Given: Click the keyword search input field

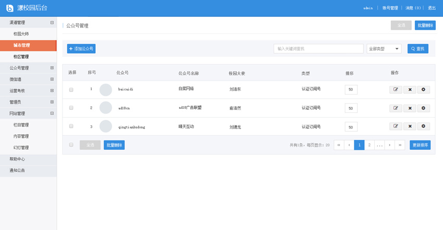Looking at the screenshot, I should (318, 49).
